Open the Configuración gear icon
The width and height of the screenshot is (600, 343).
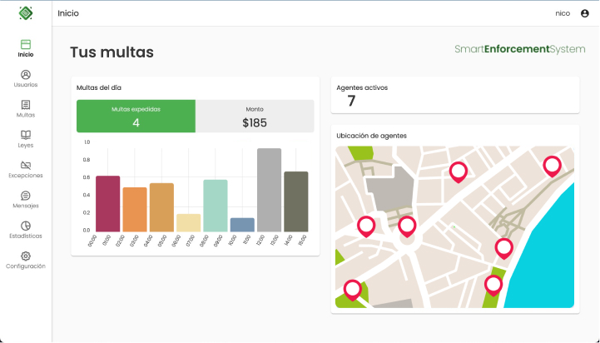26,256
